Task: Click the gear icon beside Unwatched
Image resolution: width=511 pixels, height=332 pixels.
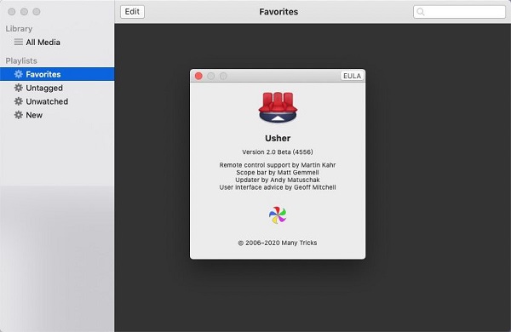Action: (x=19, y=101)
